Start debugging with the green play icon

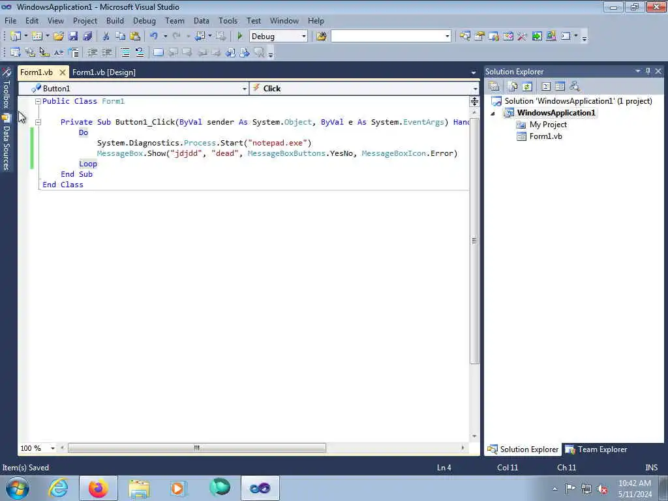point(240,37)
